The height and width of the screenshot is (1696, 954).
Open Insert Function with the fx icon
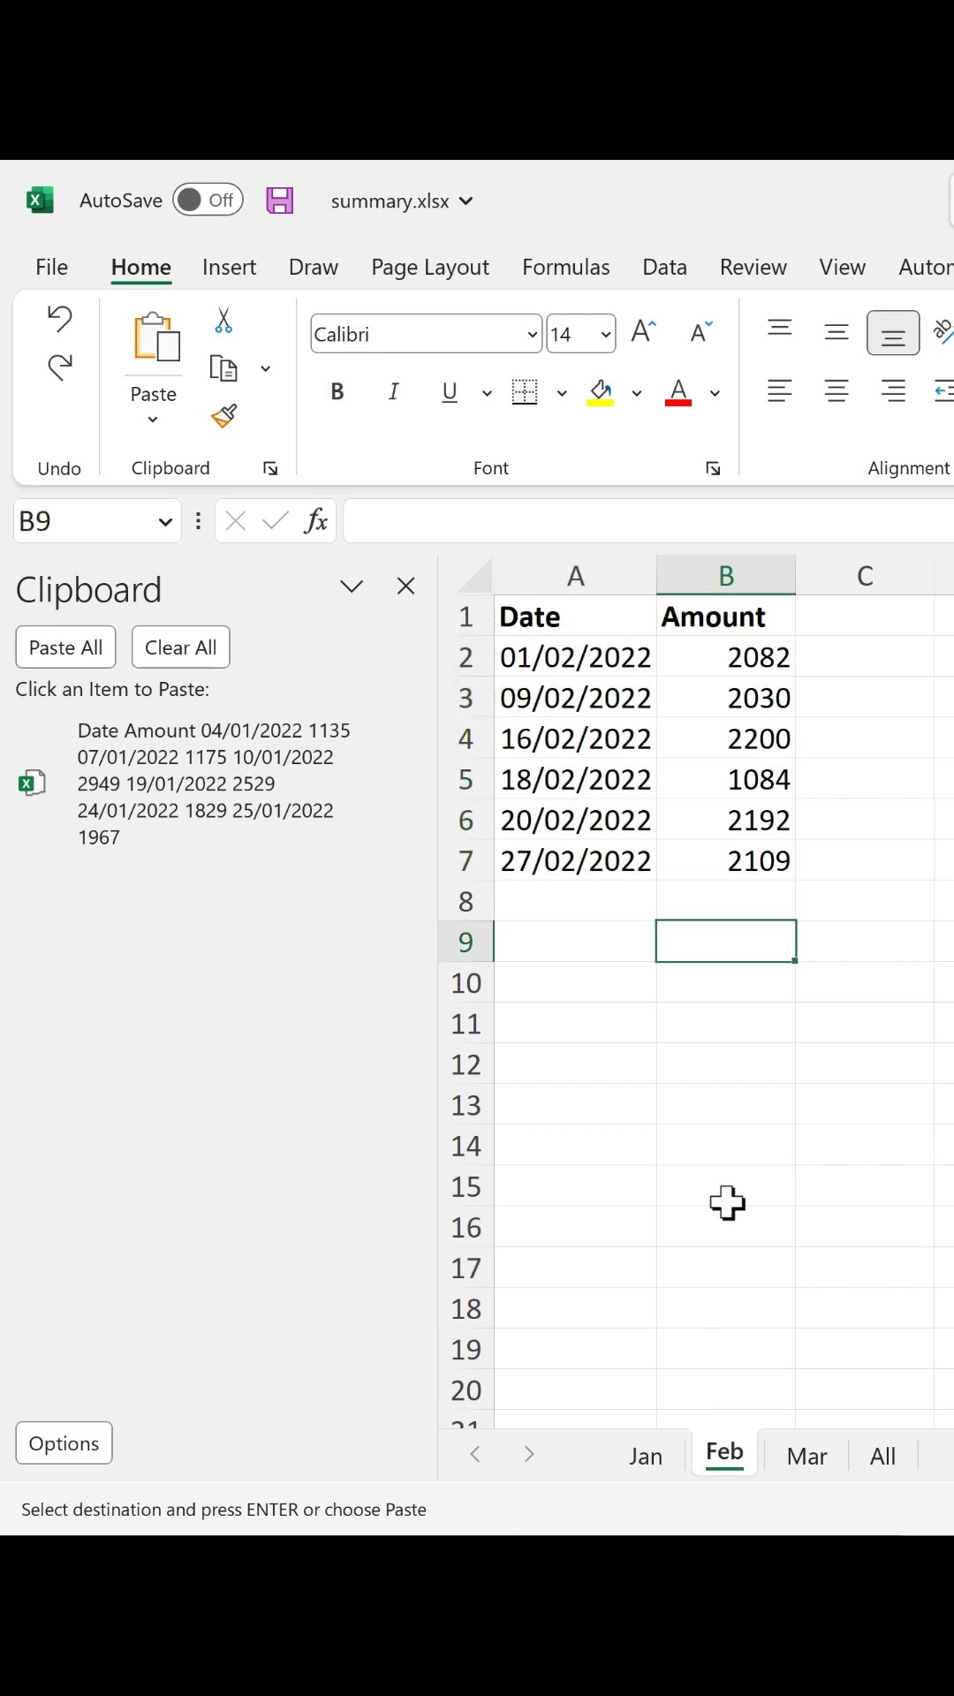(315, 521)
